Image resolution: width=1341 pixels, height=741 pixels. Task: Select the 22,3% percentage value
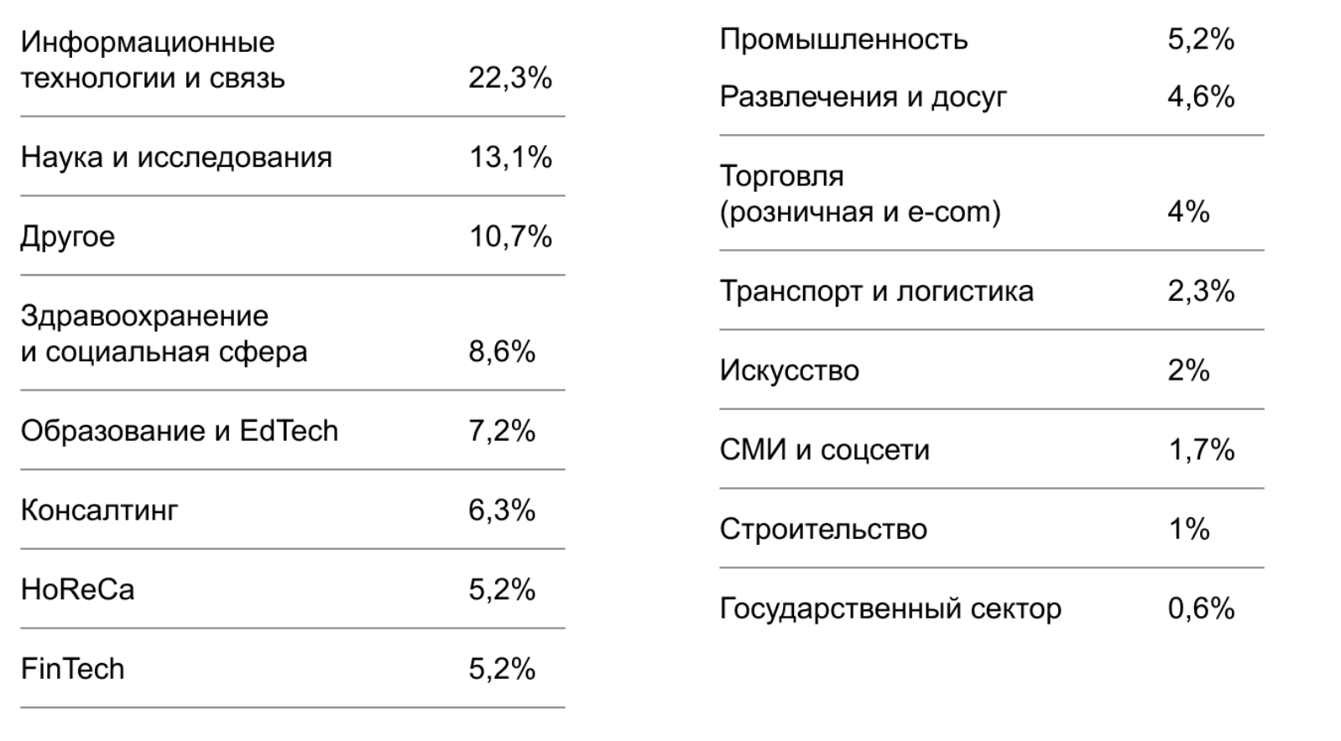(509, 78)
